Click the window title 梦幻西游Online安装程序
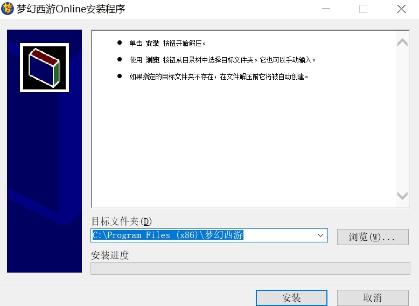 pyautogui.click(x=71, y=9)
